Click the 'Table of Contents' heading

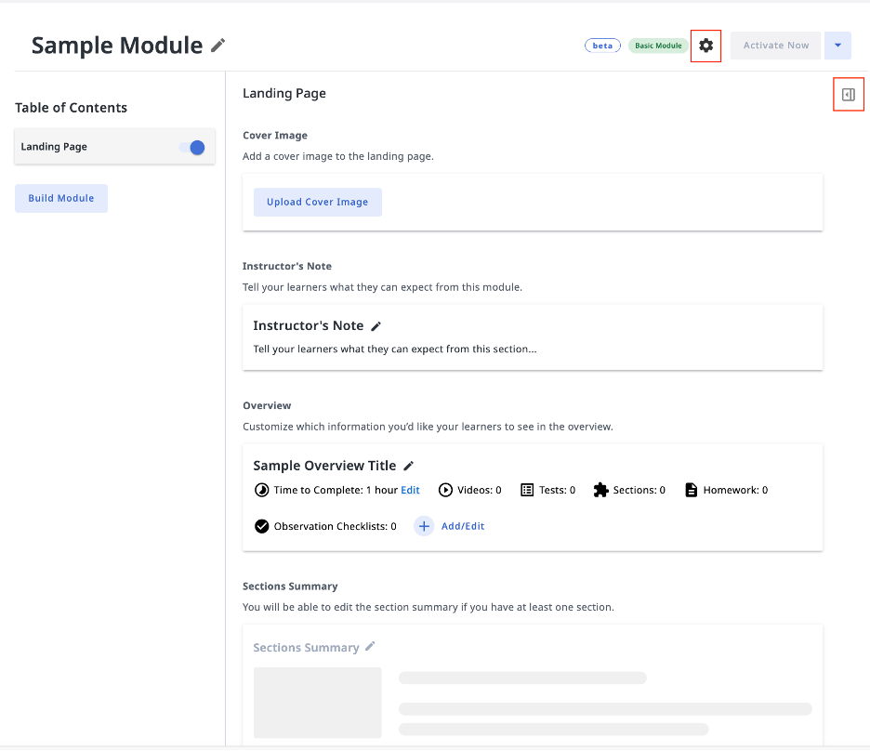71,108
